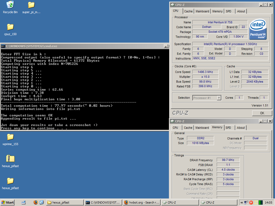Click OK in top CPU-Z window
This screenshot has width=275, height=206.
pos(262,113)
